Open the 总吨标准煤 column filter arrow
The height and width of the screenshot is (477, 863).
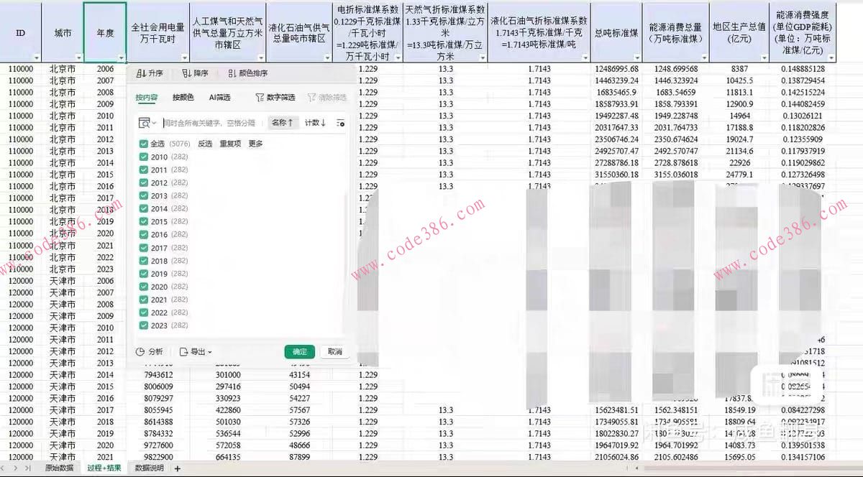coord(636,58)
